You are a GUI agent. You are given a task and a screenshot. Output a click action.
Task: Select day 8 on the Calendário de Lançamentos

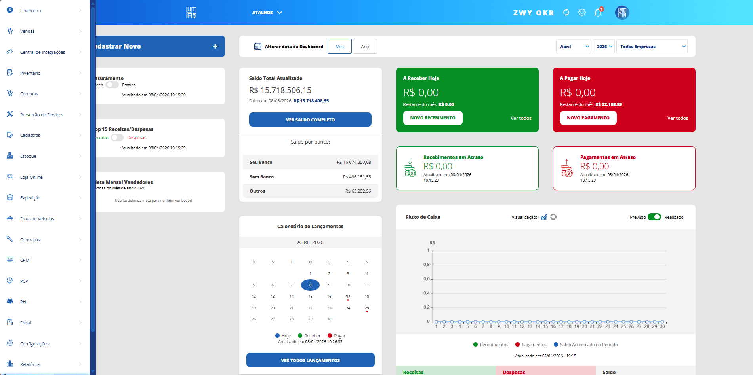[310, 285]
